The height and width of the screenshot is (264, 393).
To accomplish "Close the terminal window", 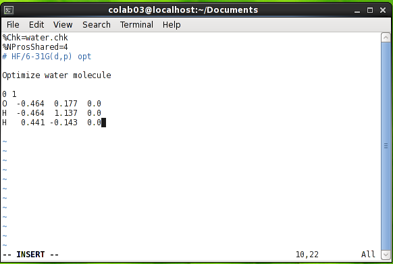I will [383, 10].
